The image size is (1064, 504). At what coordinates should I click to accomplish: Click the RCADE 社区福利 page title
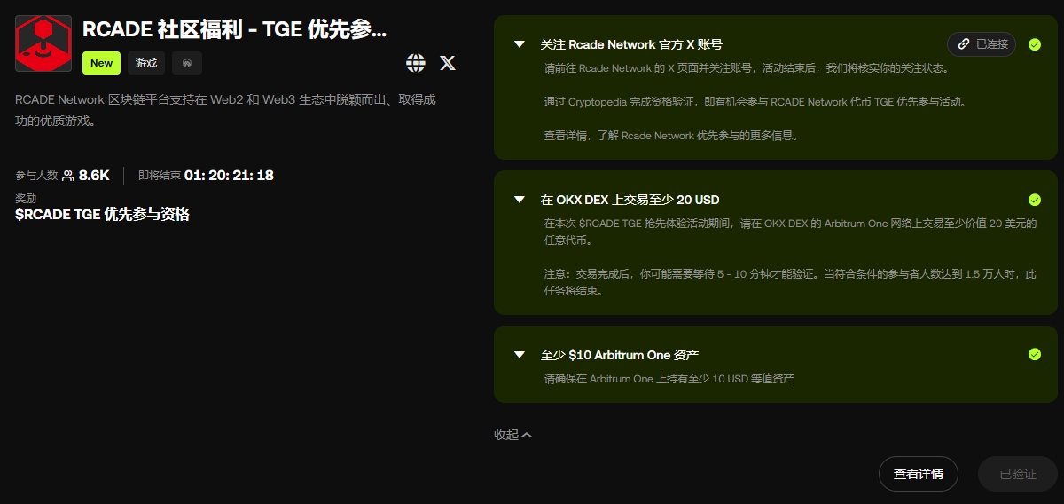[235, 29]
